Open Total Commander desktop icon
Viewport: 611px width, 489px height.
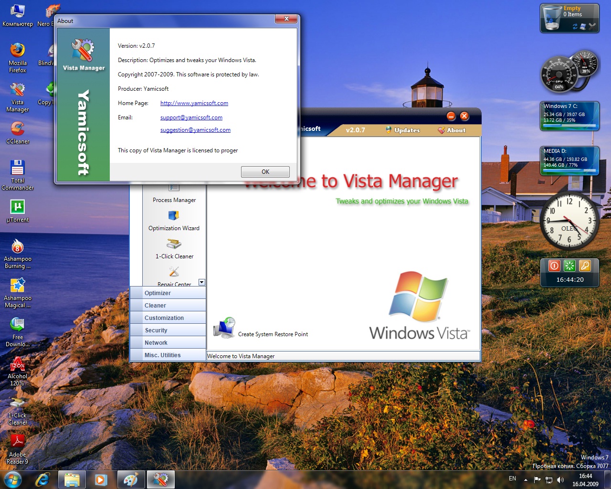tap(18, 175)
